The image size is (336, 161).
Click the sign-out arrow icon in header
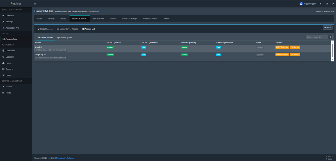[333, 4]
